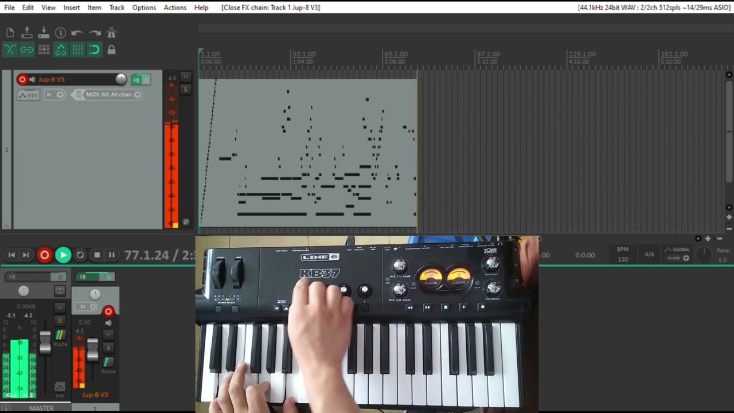Screen dimensions: 734x413
Task: Open Master track FX button in mixer
Action: click(x=28, y=277)
